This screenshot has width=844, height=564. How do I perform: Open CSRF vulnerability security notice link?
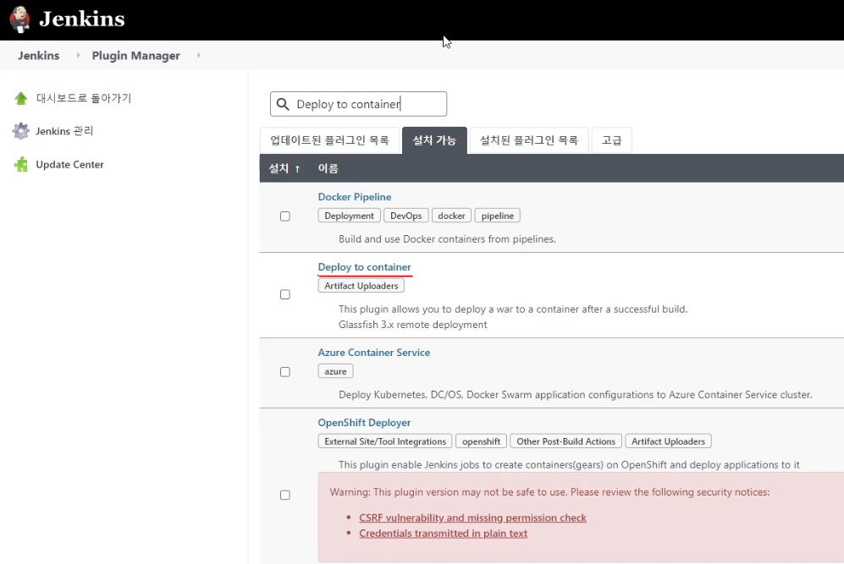pos(472,517)
